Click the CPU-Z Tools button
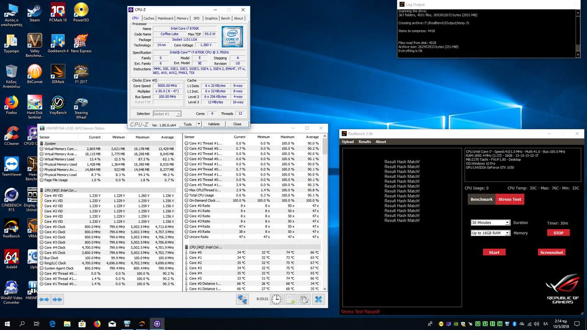Viewport: 587px width, 330px height. [188, 124]
